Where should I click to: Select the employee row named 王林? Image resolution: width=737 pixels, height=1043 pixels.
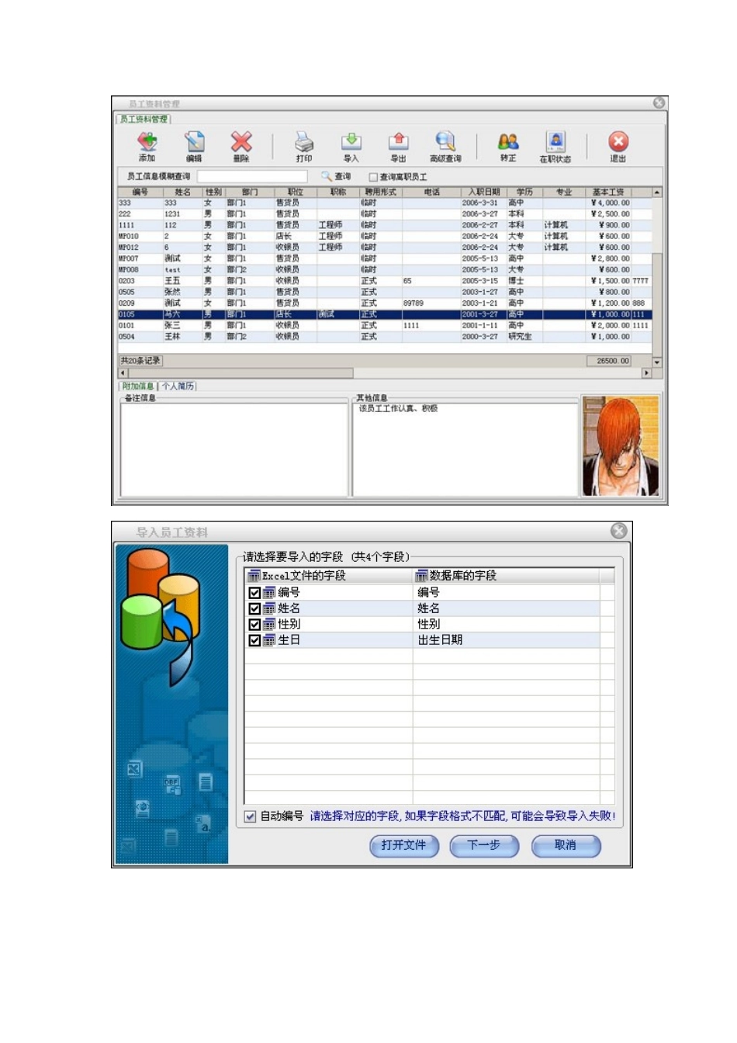[x=385, y=337]
